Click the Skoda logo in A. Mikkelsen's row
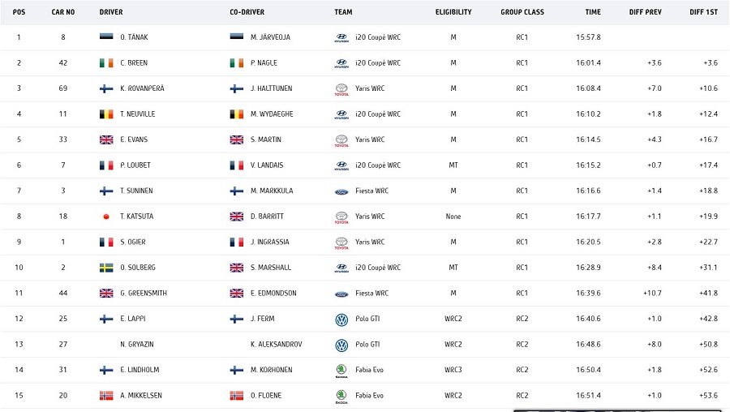730x412 pixels. [341, 396]
